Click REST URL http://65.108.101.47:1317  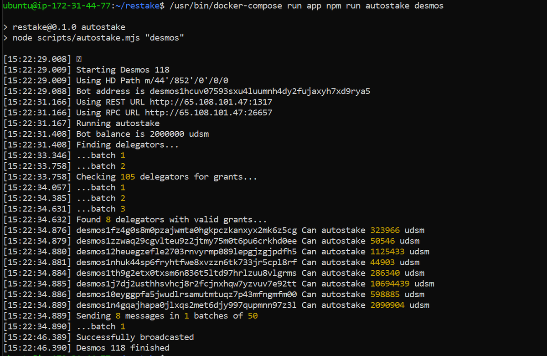[211, 102]
